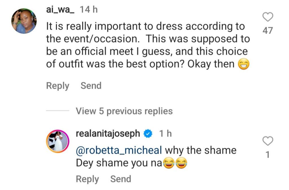Click the 1 h timestamp
This screenshot has height=190, width=289.
165,134
